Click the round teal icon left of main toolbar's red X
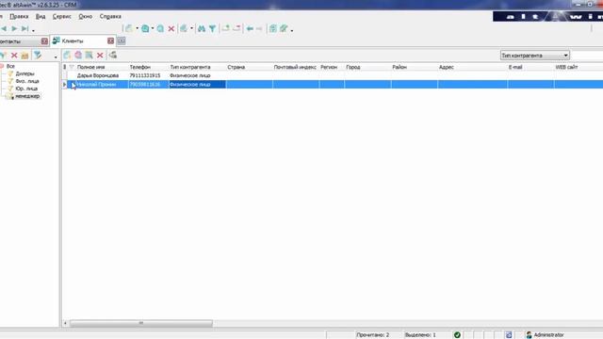603x339 pixels. coord(160,29)
